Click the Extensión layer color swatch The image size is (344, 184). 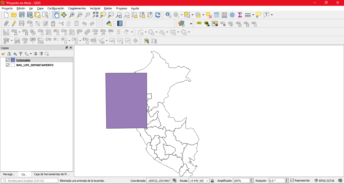[13, 60]
